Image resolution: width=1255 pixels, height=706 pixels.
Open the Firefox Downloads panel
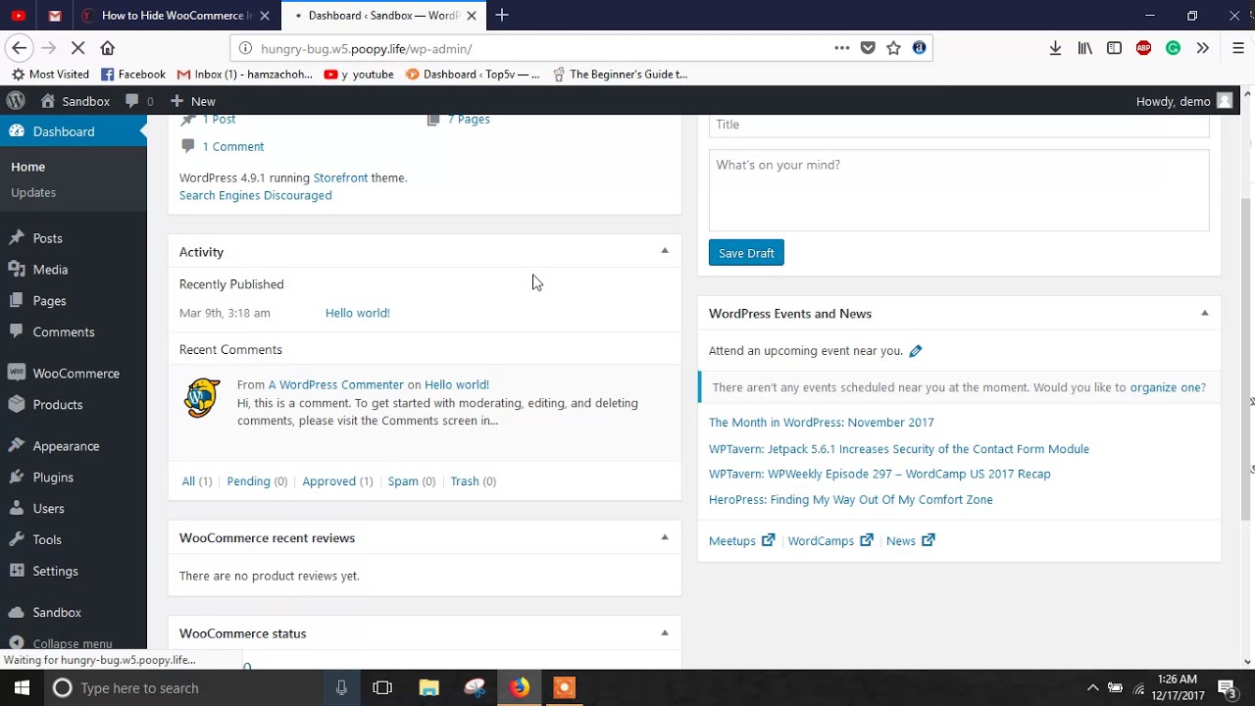click(1055, 48)
